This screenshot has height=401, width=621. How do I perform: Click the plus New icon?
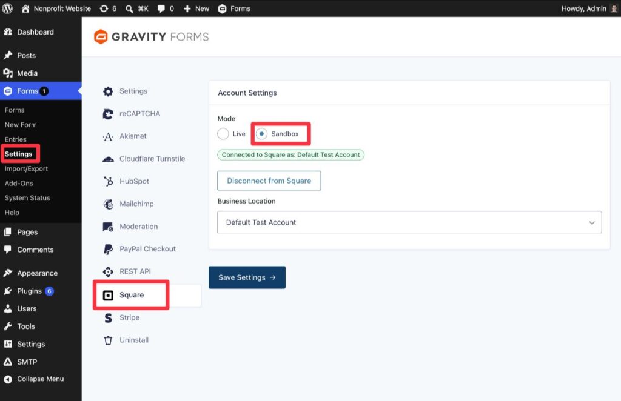187,8
